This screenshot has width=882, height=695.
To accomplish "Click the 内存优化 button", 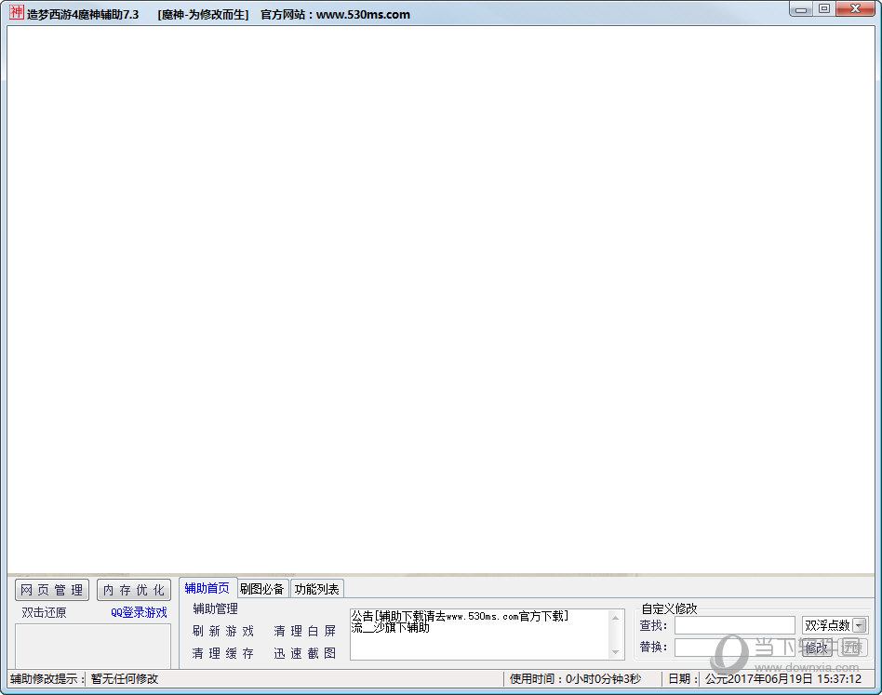I will click(133, 590).
